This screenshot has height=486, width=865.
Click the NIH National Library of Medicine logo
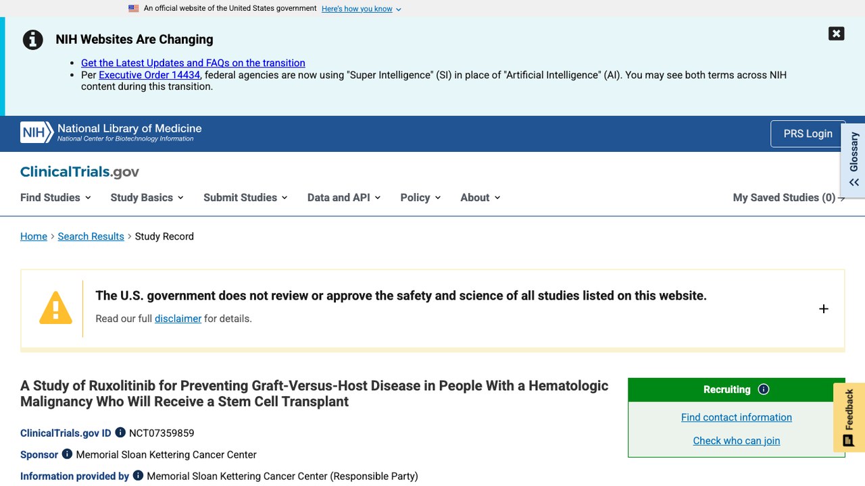click(112, 132)
